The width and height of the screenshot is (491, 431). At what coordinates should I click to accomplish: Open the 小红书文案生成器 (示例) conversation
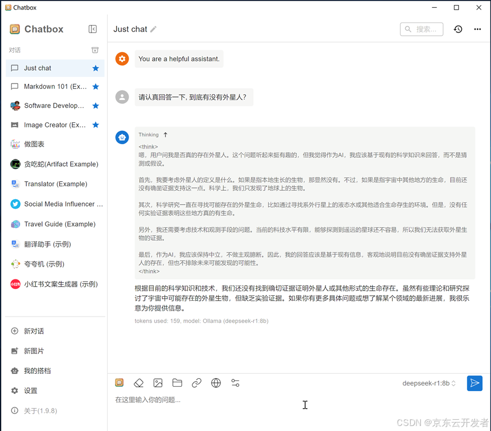coord(55,284)
